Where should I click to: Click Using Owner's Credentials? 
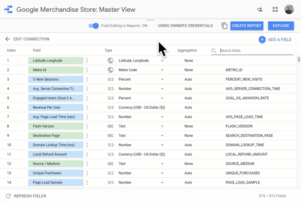click(x=185, y=26)
